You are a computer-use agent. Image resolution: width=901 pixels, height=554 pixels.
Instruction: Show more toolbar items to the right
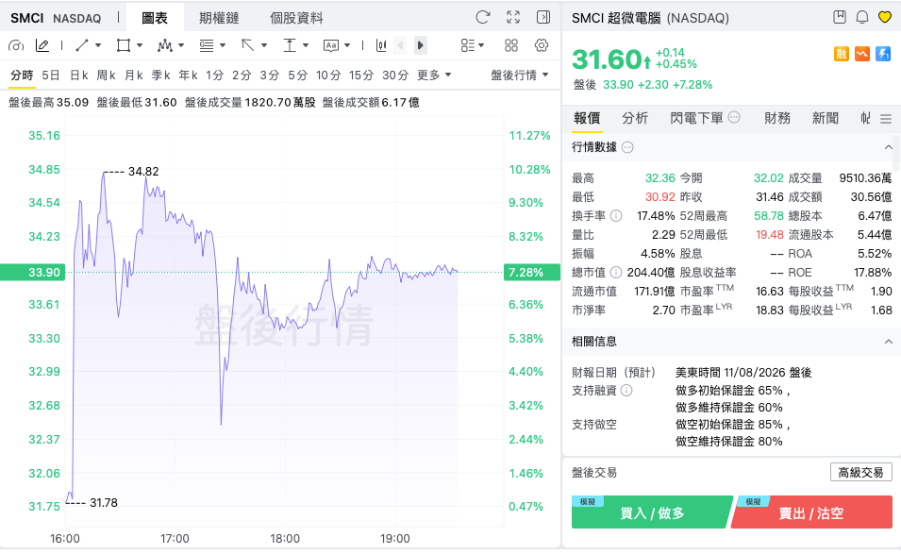click(x=421, y=45)
